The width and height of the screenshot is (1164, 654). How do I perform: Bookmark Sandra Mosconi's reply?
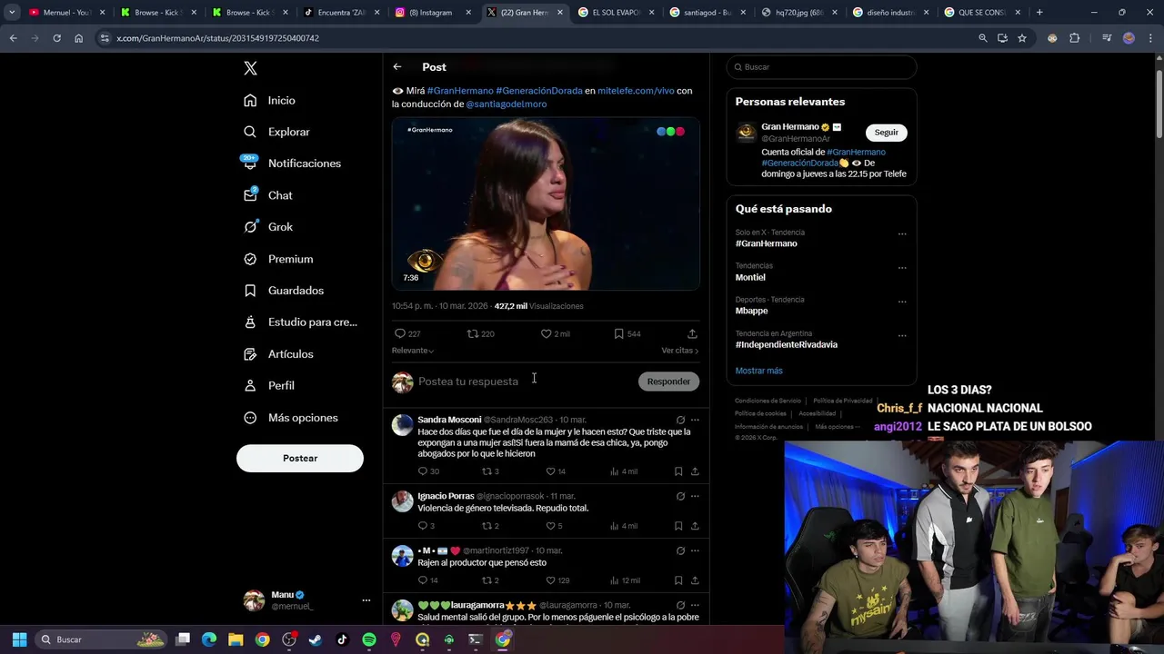(x=678, y=471)
